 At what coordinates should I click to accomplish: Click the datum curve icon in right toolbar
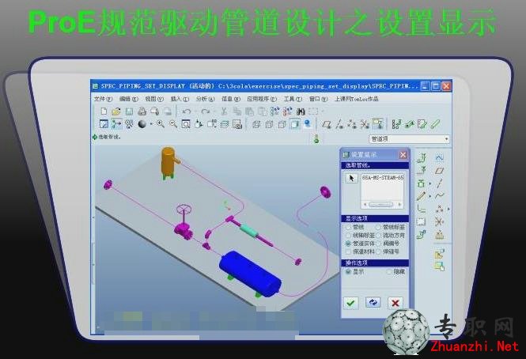pyautogui.click(x=440, y=195)
